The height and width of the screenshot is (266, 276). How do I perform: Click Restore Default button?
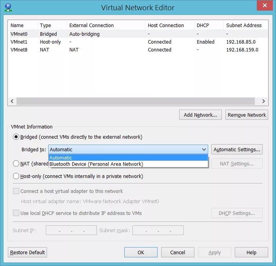click(x=27, y=252)
